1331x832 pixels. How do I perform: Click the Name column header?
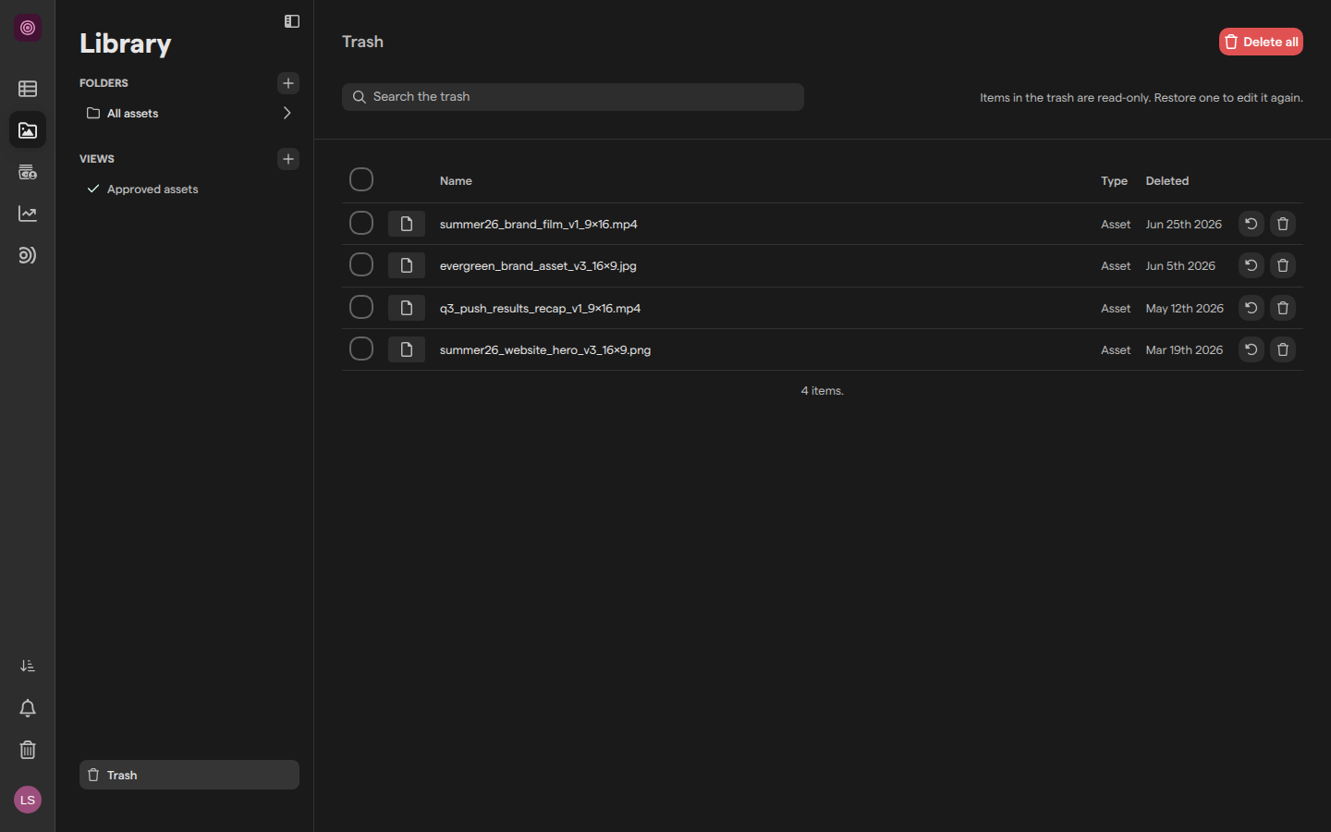tap(456, 181)
